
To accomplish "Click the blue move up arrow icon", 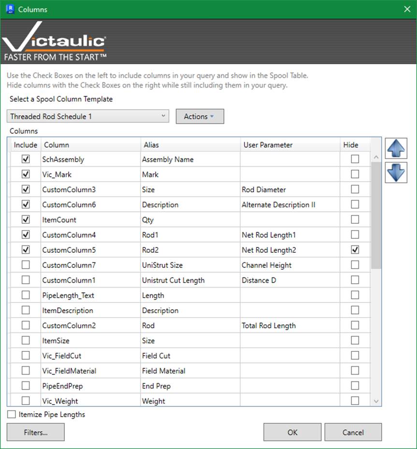I will [396, 148].
